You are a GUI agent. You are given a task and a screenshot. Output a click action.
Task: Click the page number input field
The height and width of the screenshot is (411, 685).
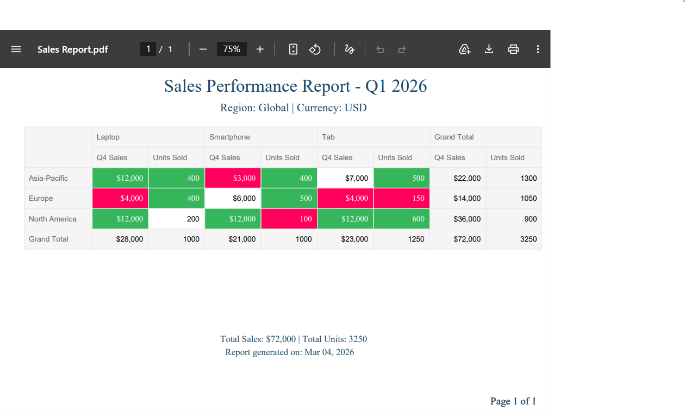148,49
